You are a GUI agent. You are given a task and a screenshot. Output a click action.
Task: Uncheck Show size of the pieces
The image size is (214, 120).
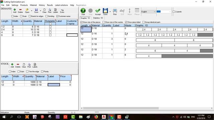tap(82, 22)
